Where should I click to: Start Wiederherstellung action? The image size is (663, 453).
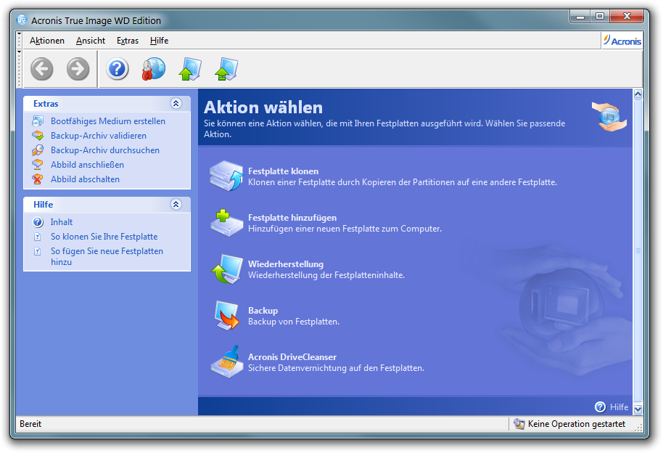(x=285, y=264)
